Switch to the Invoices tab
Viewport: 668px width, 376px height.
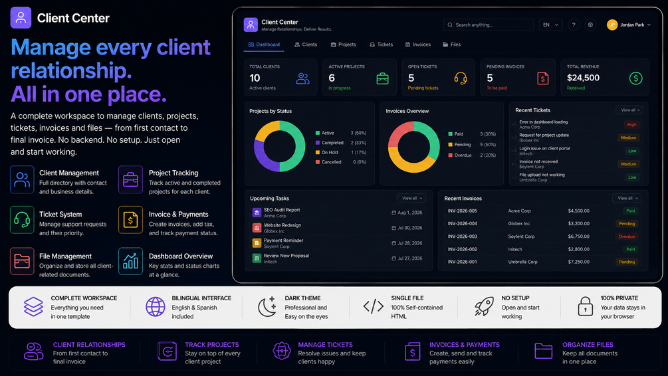418,45
